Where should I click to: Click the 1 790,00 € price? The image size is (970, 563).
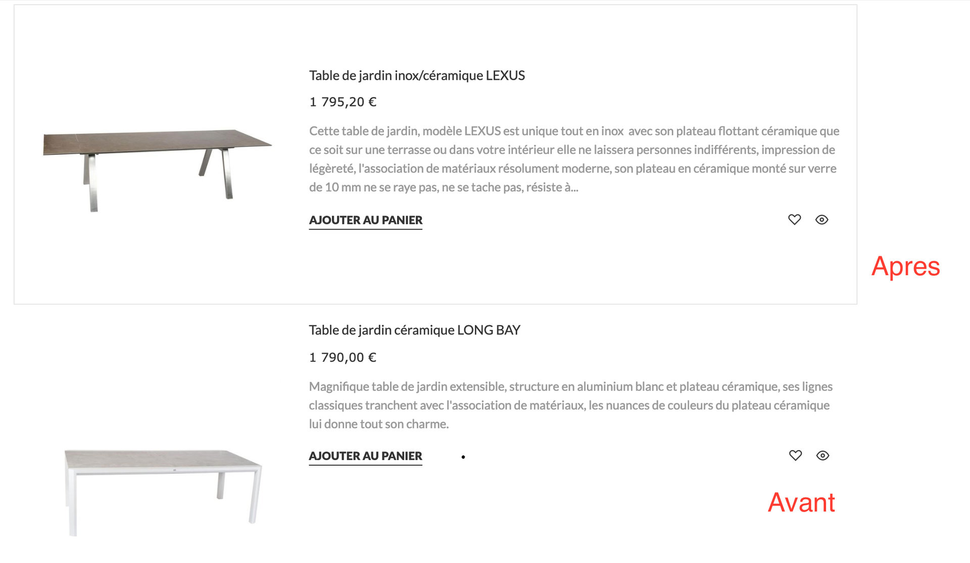coord(343,358)
